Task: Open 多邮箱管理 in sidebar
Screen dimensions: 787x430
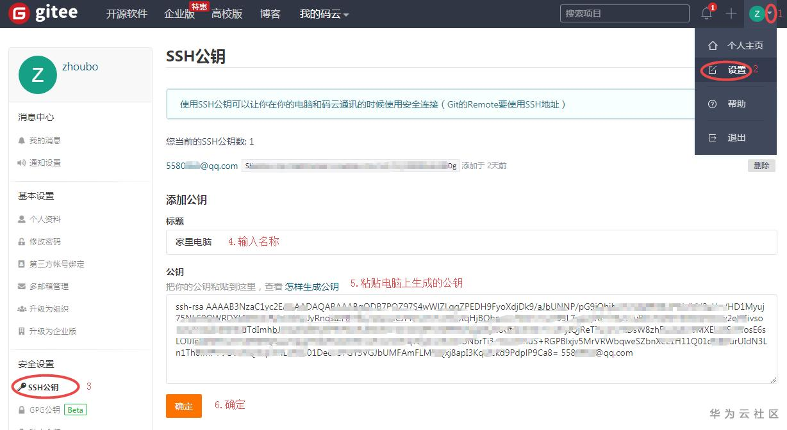Action: [x=49, y=286]
